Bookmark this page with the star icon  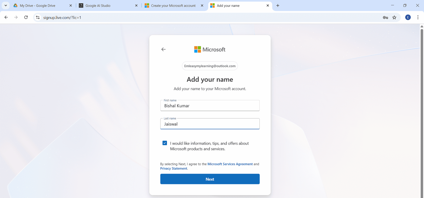[394, 17]
